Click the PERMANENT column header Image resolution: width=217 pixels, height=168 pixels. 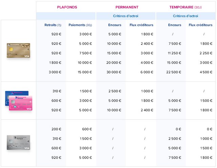coord(127,7)
